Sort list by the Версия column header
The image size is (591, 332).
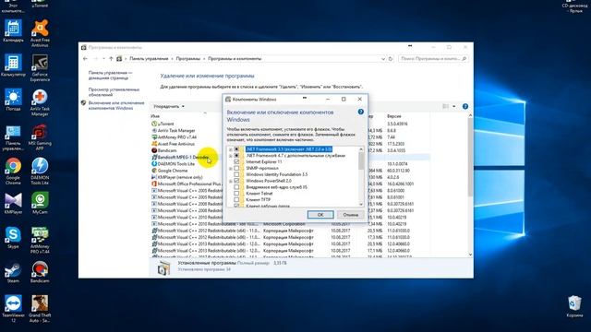pyautogui.click(x=394, y=116)
